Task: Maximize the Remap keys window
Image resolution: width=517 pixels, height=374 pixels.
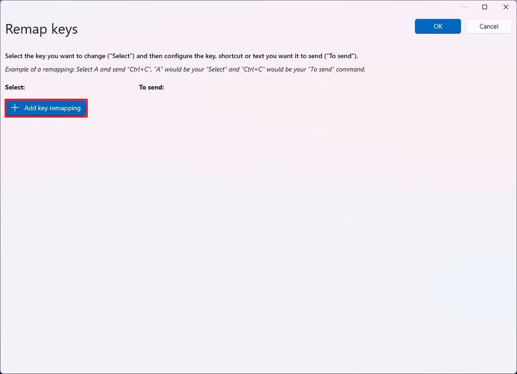Action: 484,7
